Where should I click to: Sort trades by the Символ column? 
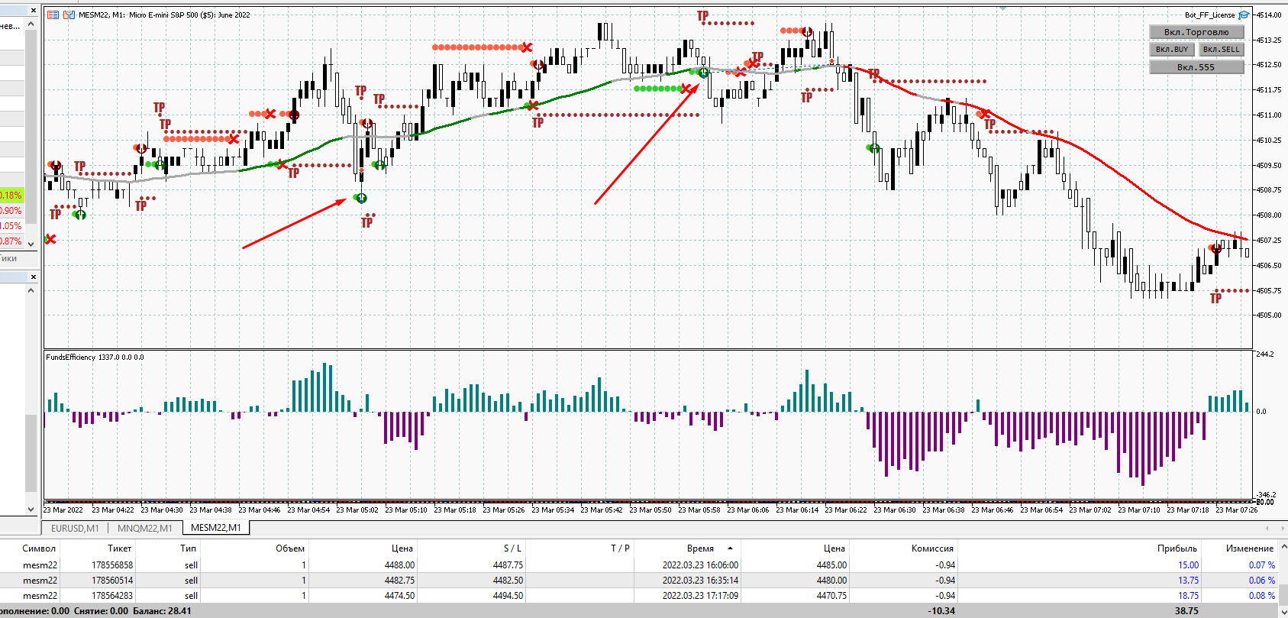click(39, 548)
